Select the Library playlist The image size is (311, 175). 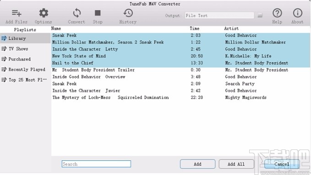(x=25, y=38)
